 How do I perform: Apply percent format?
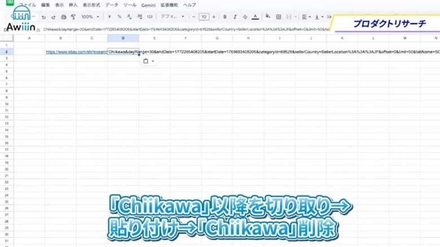pyautogui.click(x=119, y=17)
